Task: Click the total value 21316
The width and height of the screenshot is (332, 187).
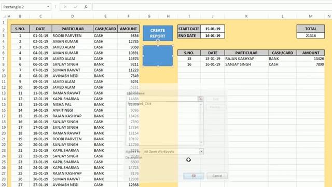Action: 311,36
